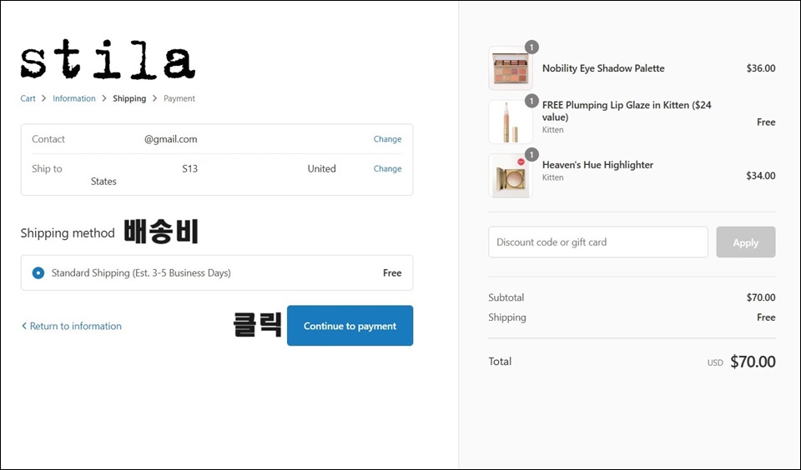
Task: Click the $36.00 item price
Action: [x=761, y=68]
